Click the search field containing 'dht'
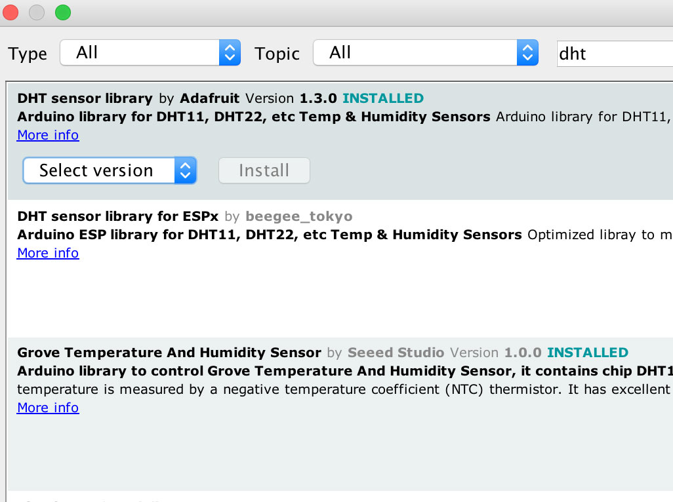 pyautogui.click(x=615, y=54)
